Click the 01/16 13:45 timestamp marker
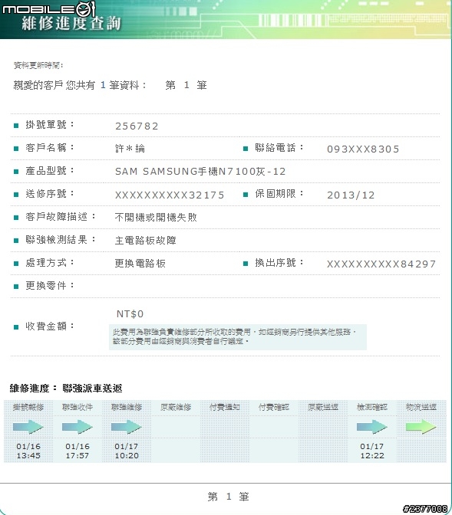 [x=28, y=451]
